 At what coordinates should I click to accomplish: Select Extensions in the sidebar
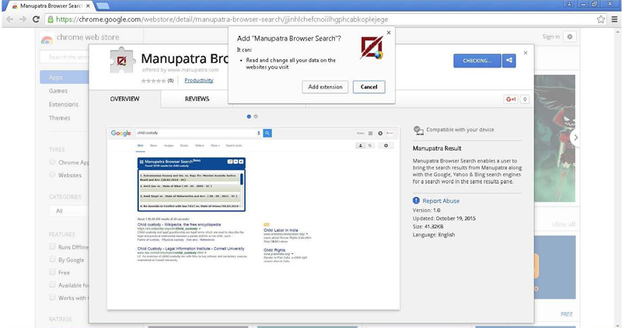pos(64,104)
